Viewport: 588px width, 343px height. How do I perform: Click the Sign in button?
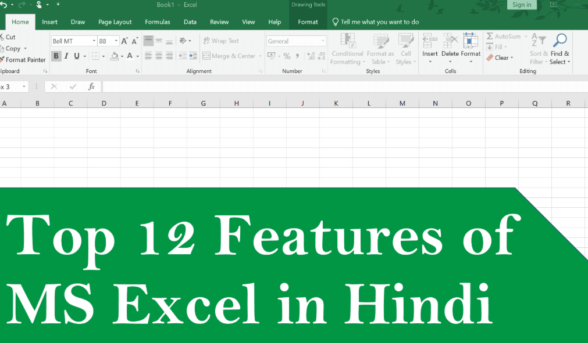tap(521, 5)
